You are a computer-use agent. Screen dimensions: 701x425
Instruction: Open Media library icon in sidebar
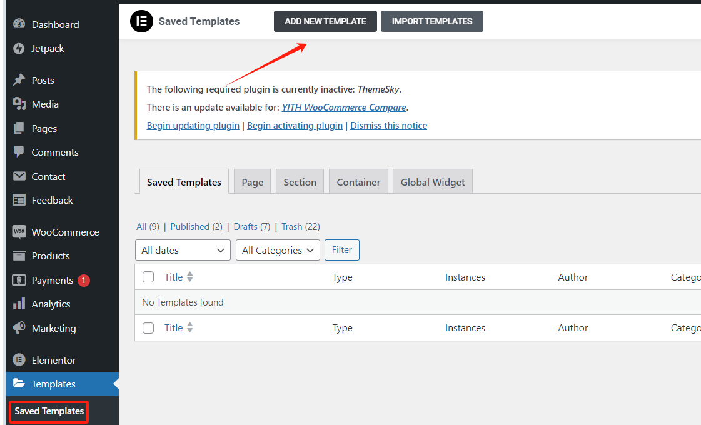click(x=19, y=104)
